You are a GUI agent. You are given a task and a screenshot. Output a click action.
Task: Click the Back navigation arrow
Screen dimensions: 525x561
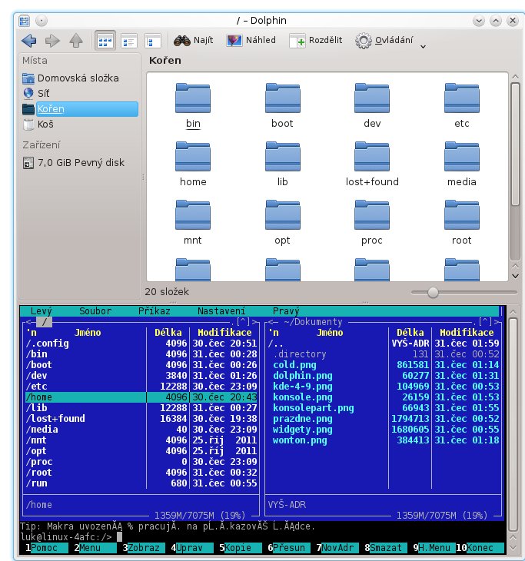tap(29, 41)
